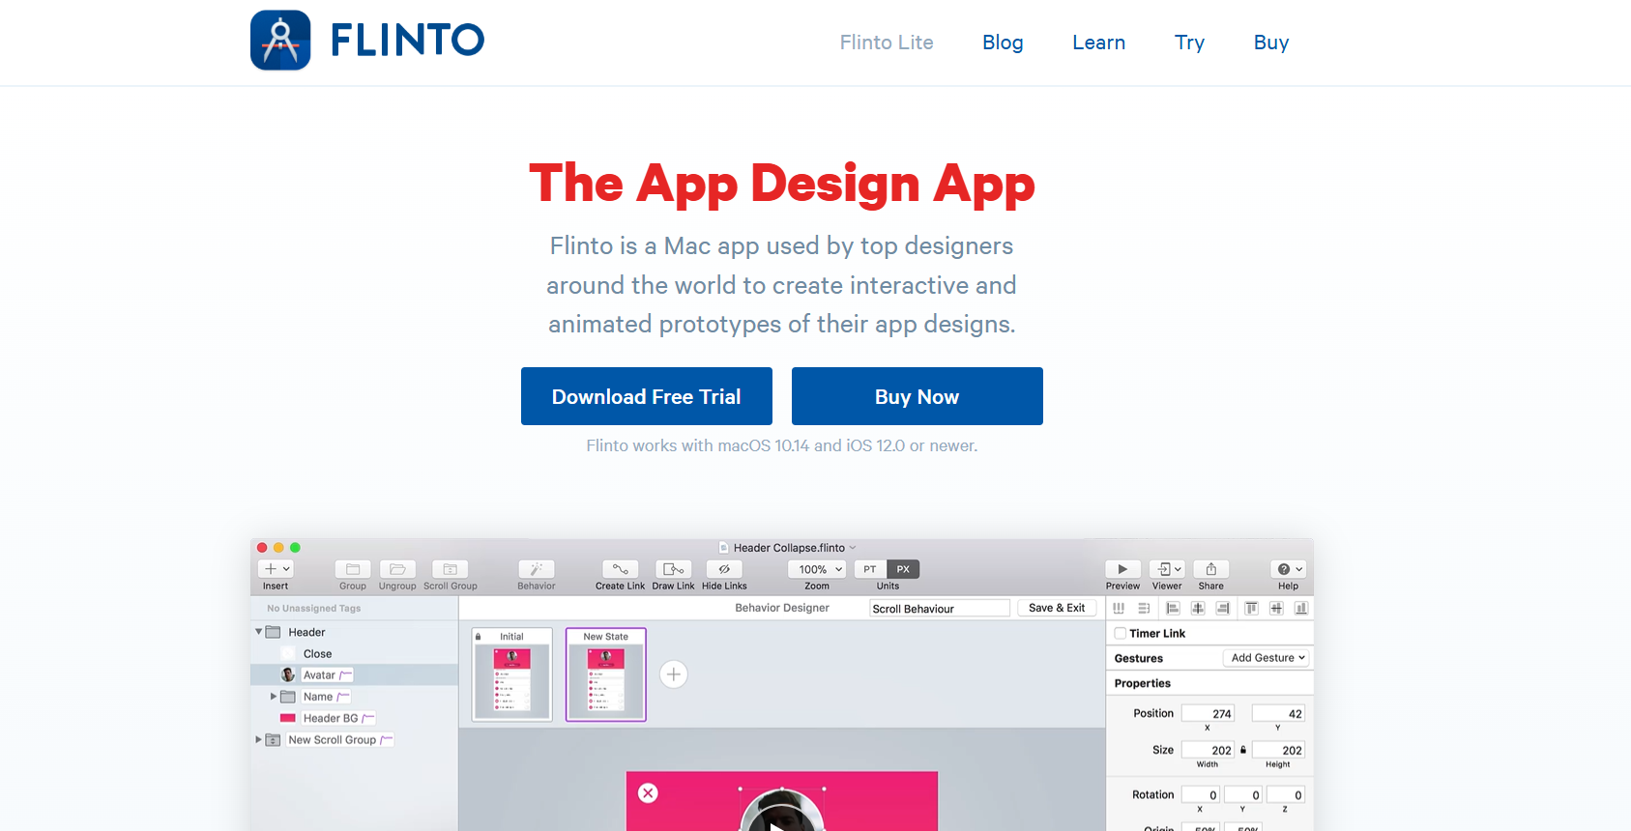
Task: Select the Close layer row
Action: tap(354, 653)
